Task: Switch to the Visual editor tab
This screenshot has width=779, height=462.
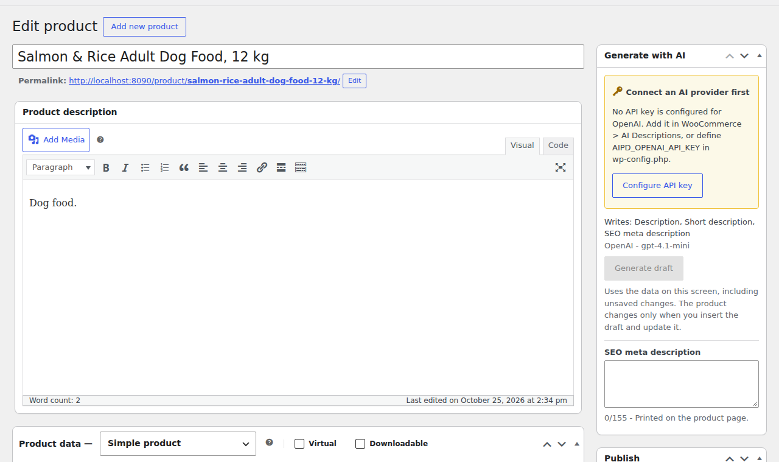Action: (x=522, y=145)
